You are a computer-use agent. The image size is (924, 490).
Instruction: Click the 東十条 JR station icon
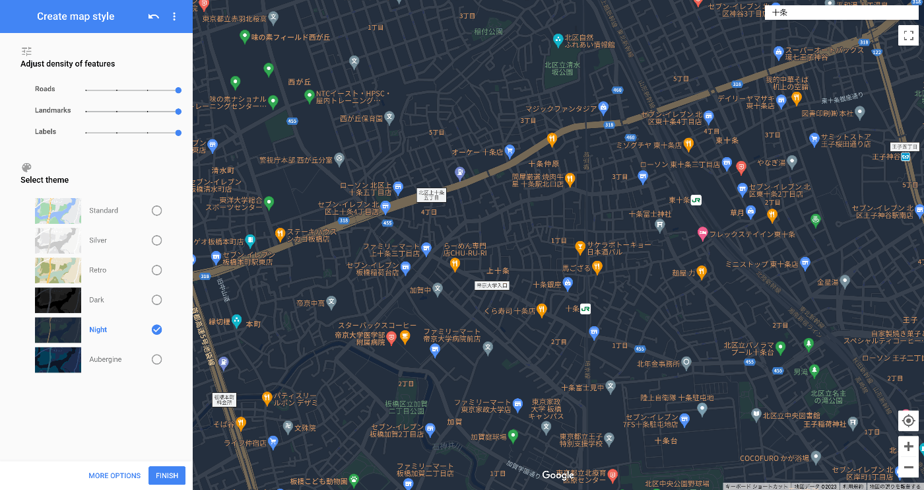click(x=696, y=200)
